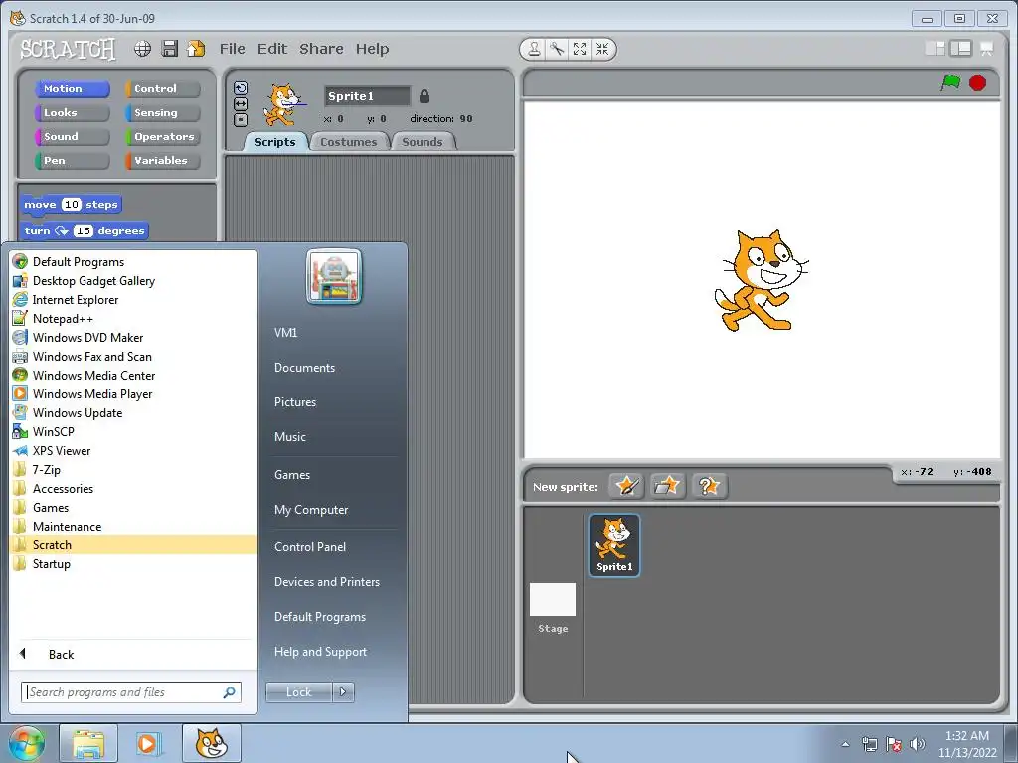The image size is (1018, 763).
Task: Open the Variables blocks category
Action: (x=163, y=161)
